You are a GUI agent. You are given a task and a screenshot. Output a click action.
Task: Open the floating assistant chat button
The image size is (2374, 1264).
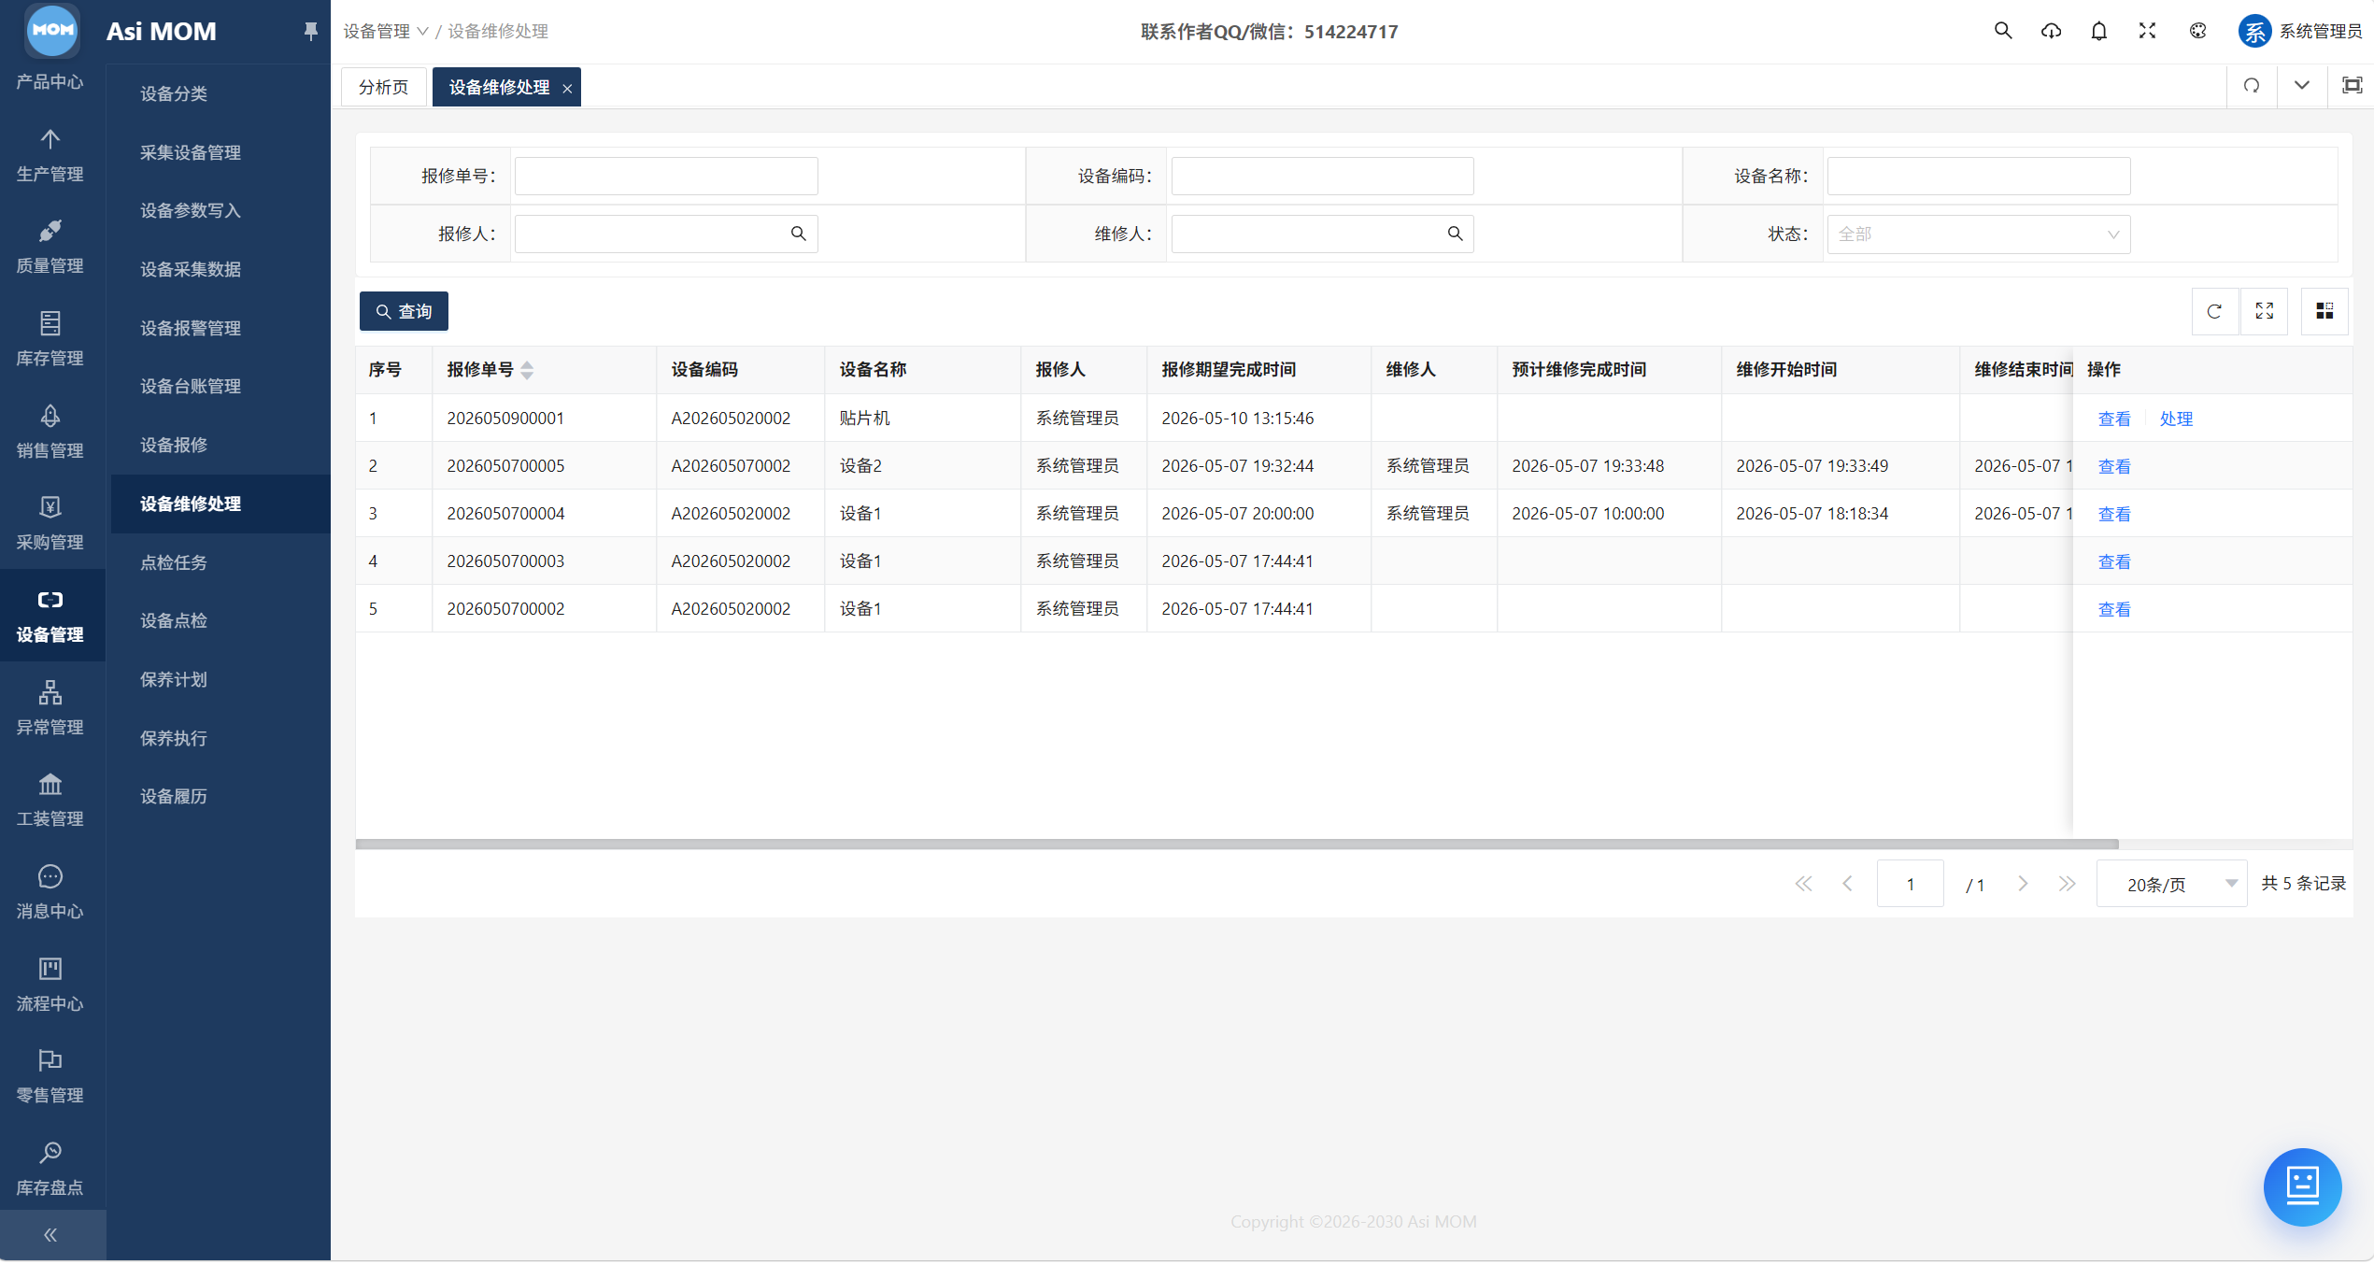2302,1186
